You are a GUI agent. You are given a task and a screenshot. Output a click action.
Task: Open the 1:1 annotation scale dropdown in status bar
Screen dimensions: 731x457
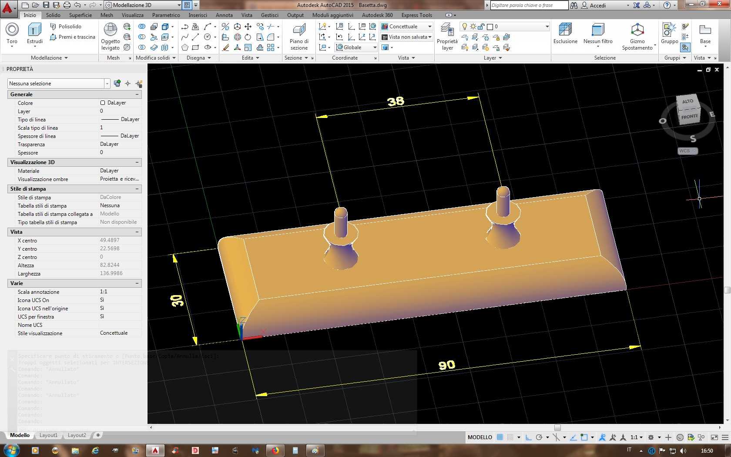point(637,437)
